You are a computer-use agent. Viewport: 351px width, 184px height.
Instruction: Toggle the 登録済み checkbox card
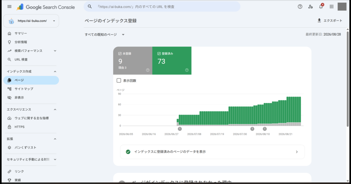pyautogui.click(x=172, y=60)
